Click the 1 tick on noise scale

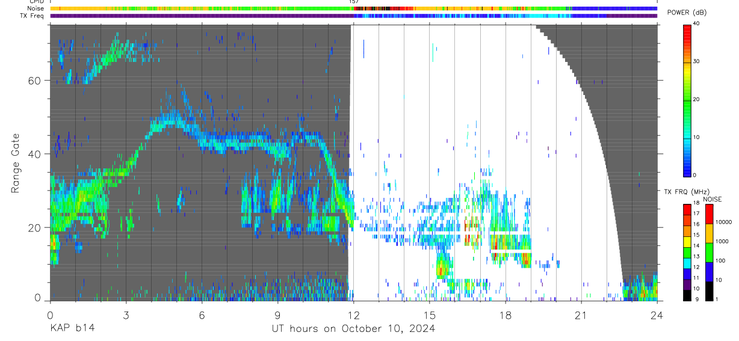click(x=717, y=299)
